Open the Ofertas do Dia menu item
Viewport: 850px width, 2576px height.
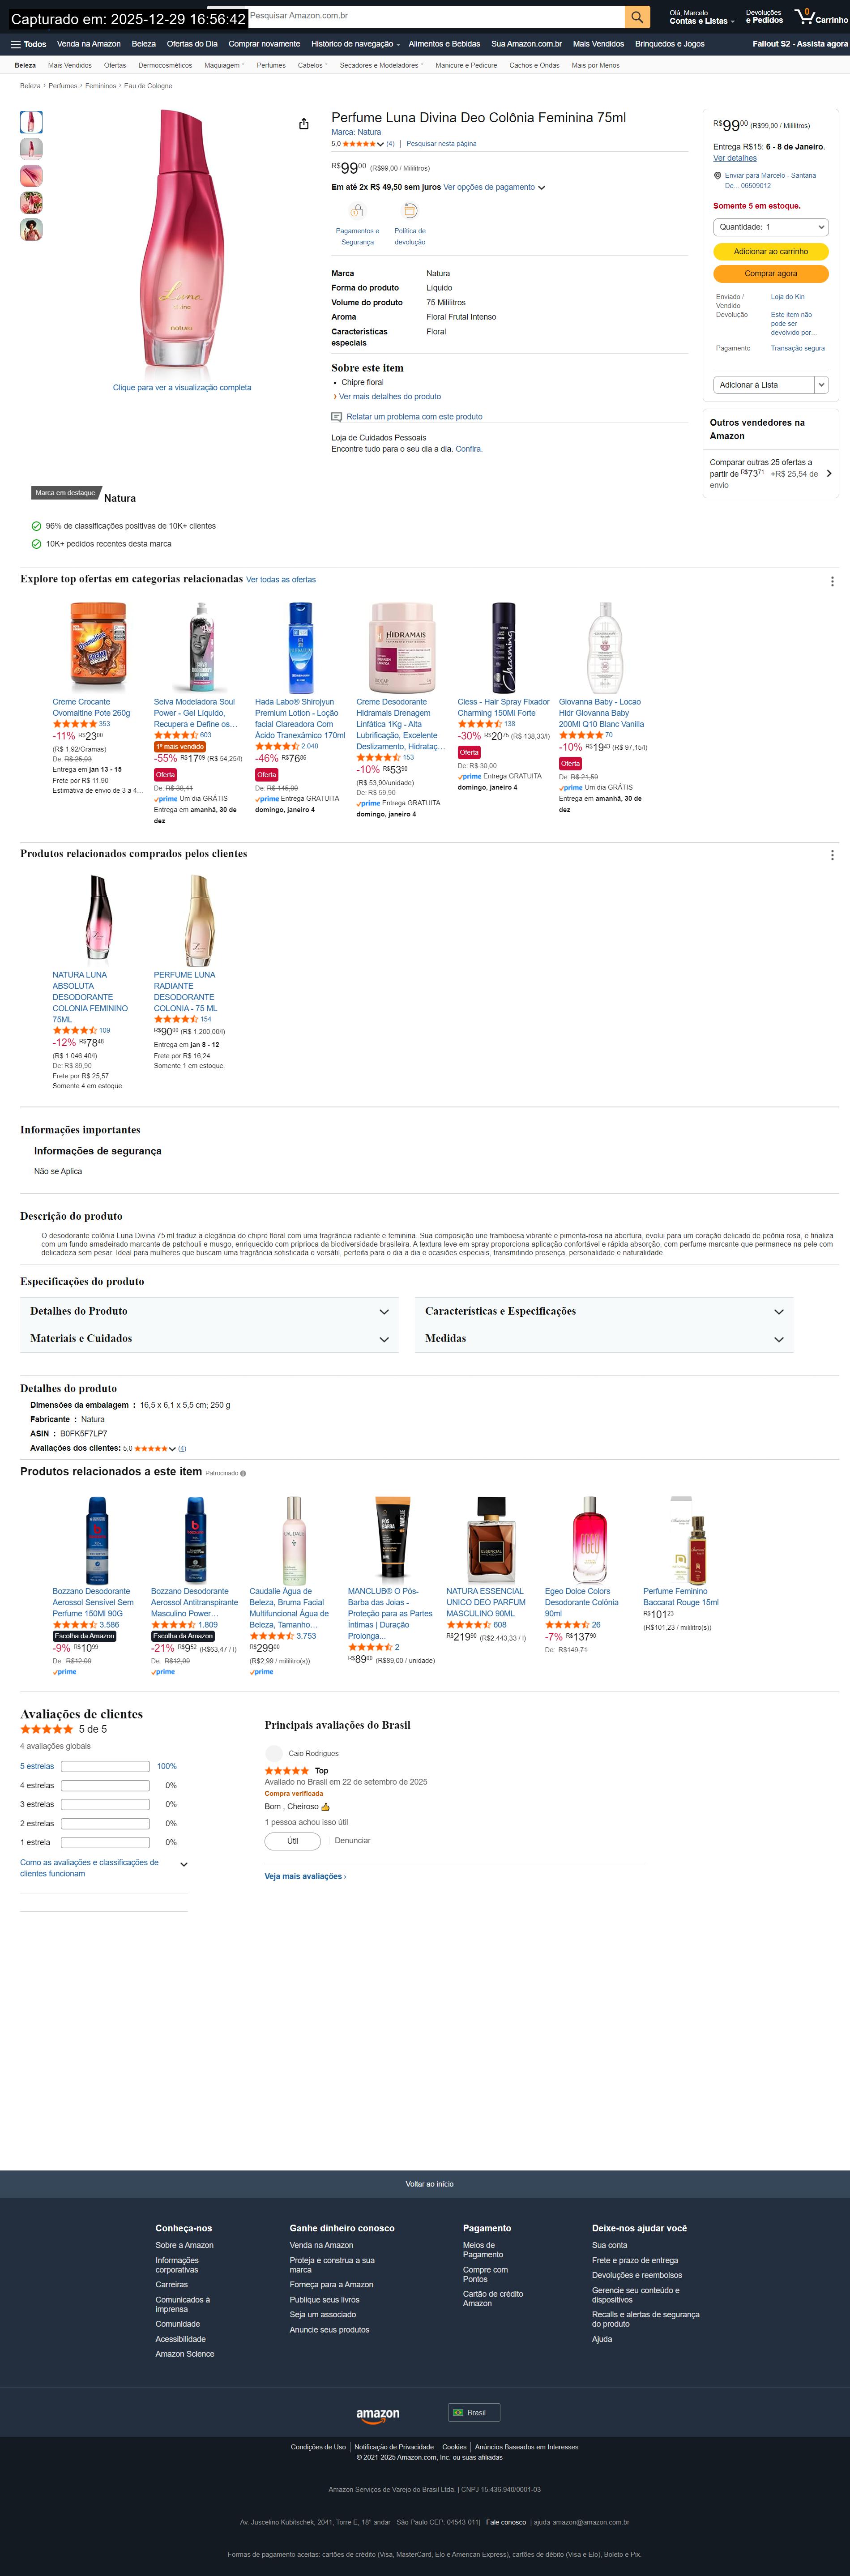[x=192, y=44]
